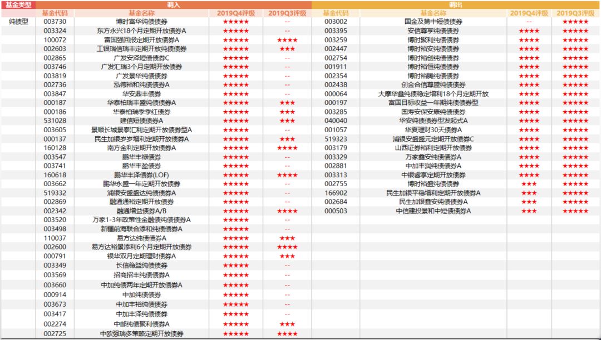Select fund name 鹏华丰泽债券(LOF)
Viewport: 601px width, 340px height.
(142, 175)
